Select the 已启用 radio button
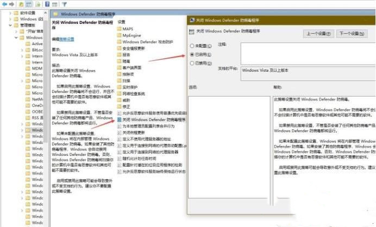Screen dimensions: 376x227 (192, 54)
